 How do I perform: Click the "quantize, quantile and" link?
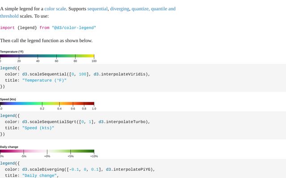(x=154, y=9)
